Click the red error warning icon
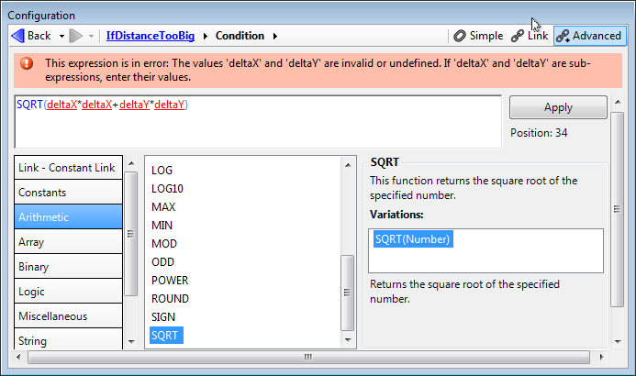Image resolution: width=636 pixels, height=376 pixels. pyautogui.click(x=27, y=64)
